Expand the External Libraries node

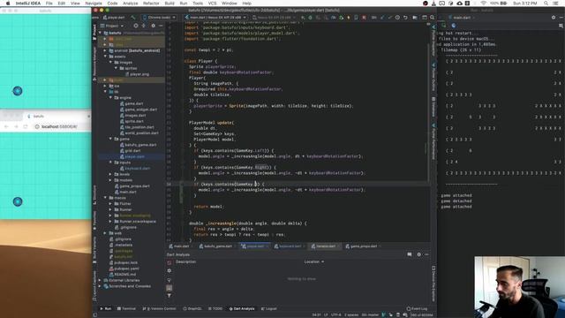101,280
